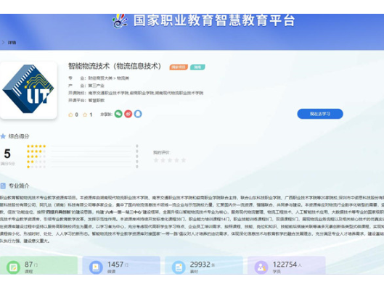This screenshot has width=384, height=287.
Task: Click the blue 现在去学习 button
Action: click(x=320, y=114)
